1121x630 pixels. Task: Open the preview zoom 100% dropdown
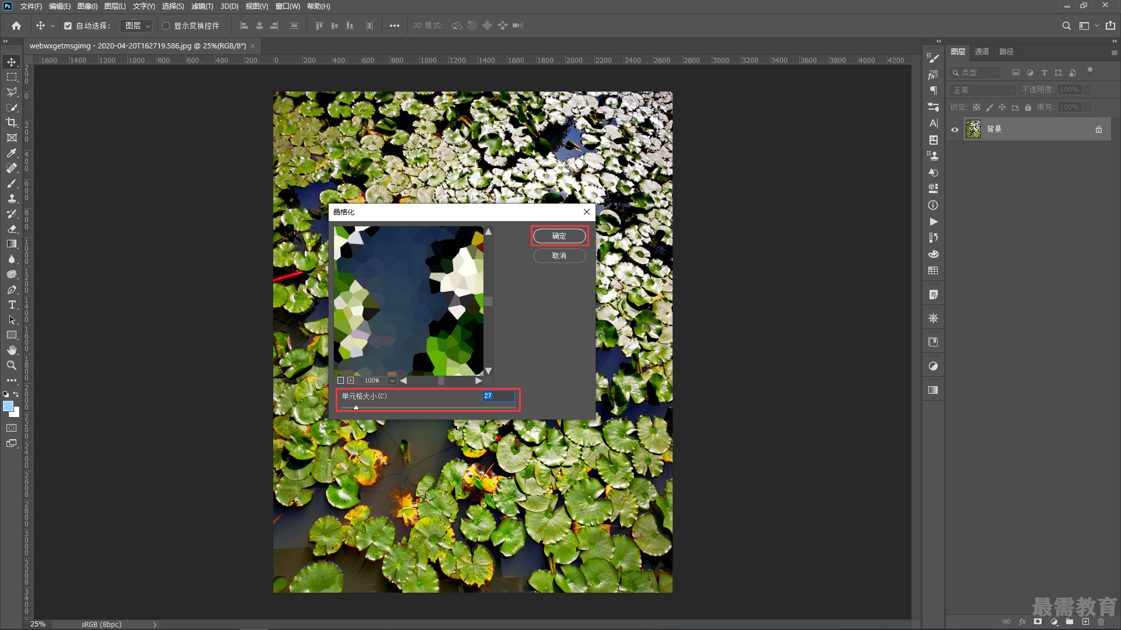[393, 380]
